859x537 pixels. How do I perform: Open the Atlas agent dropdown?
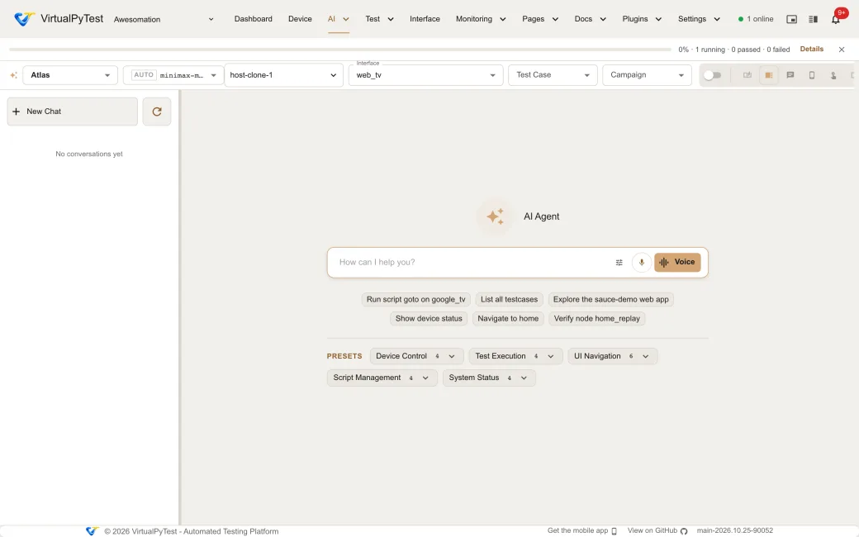click(x=70, y=75)
